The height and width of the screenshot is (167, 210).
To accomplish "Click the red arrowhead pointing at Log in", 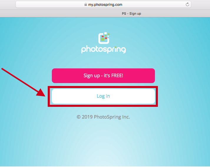I will (x=41, y=92).
